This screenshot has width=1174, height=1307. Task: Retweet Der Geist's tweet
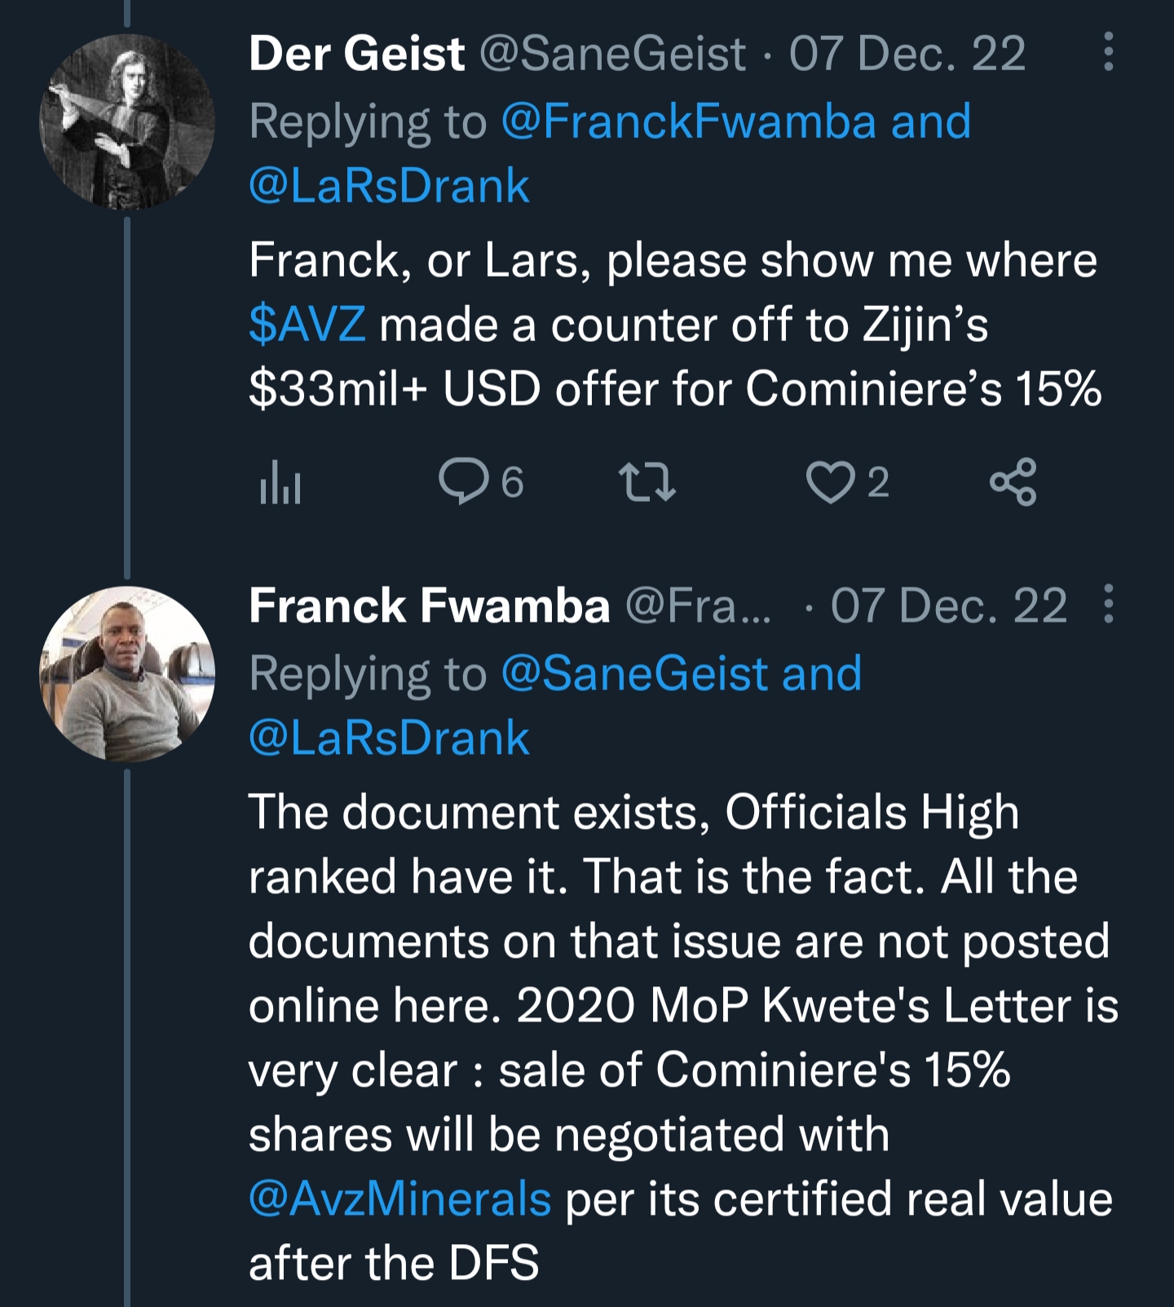click(647, 481)
